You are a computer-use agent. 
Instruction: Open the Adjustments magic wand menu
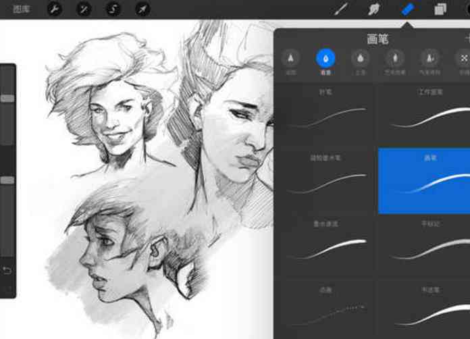(x=84, y=9)
